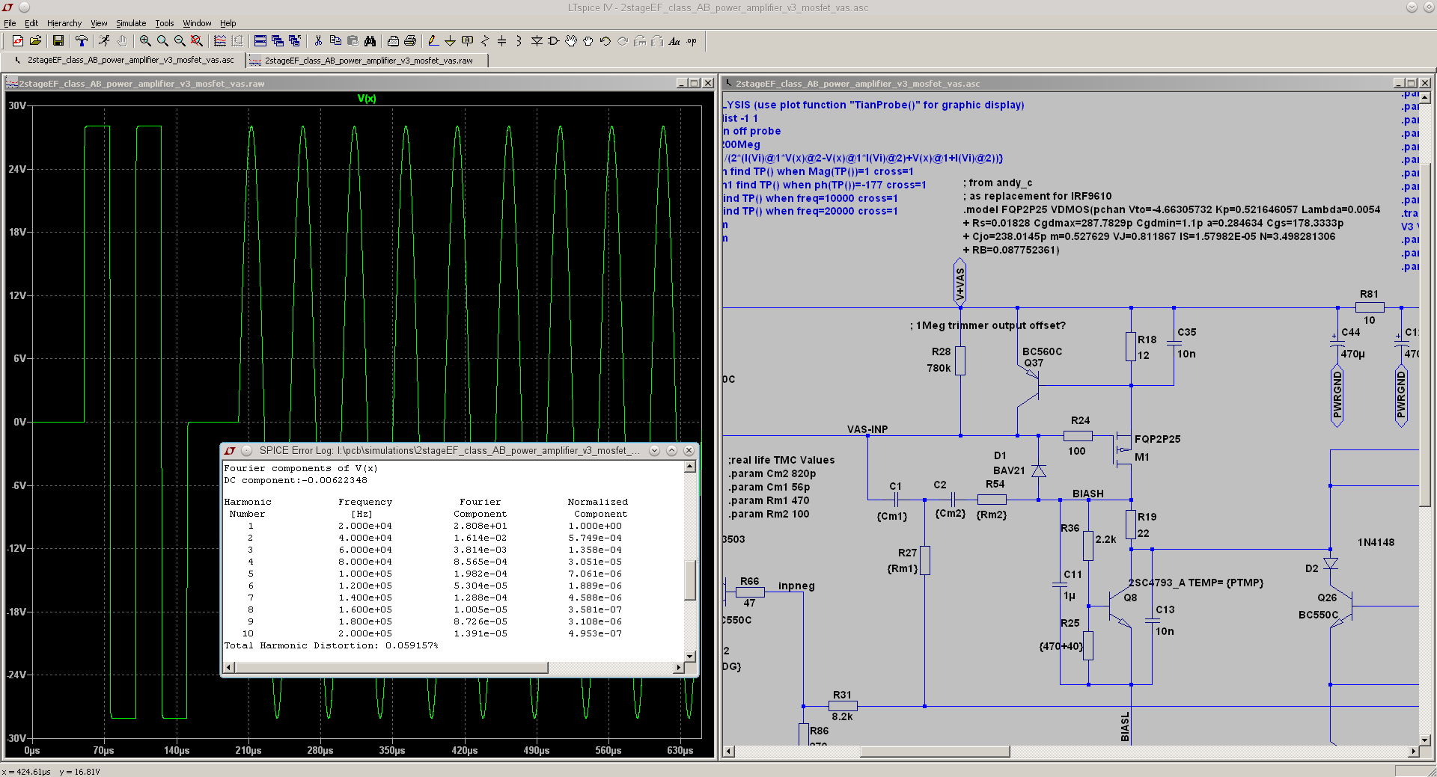1437x777 pixels.
Task: Open the Edit menu
Action: point(31,23)
